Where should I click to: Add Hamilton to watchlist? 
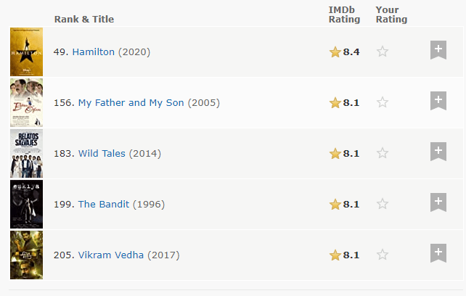[438, 50]
